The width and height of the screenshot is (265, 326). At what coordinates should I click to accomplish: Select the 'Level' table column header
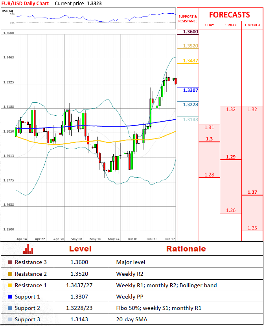[x=80, y=249]
